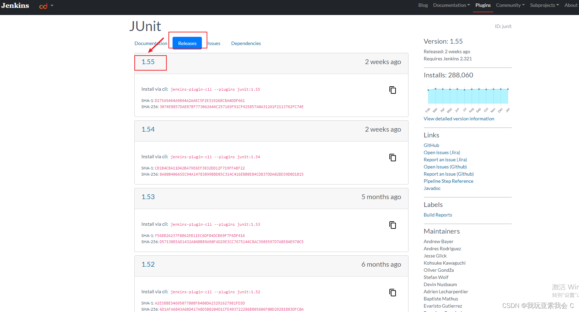Image resolution: width=579 pixels, height=312 pixels.
Task: View detailed version information link
Action: (x=459, y=119)
